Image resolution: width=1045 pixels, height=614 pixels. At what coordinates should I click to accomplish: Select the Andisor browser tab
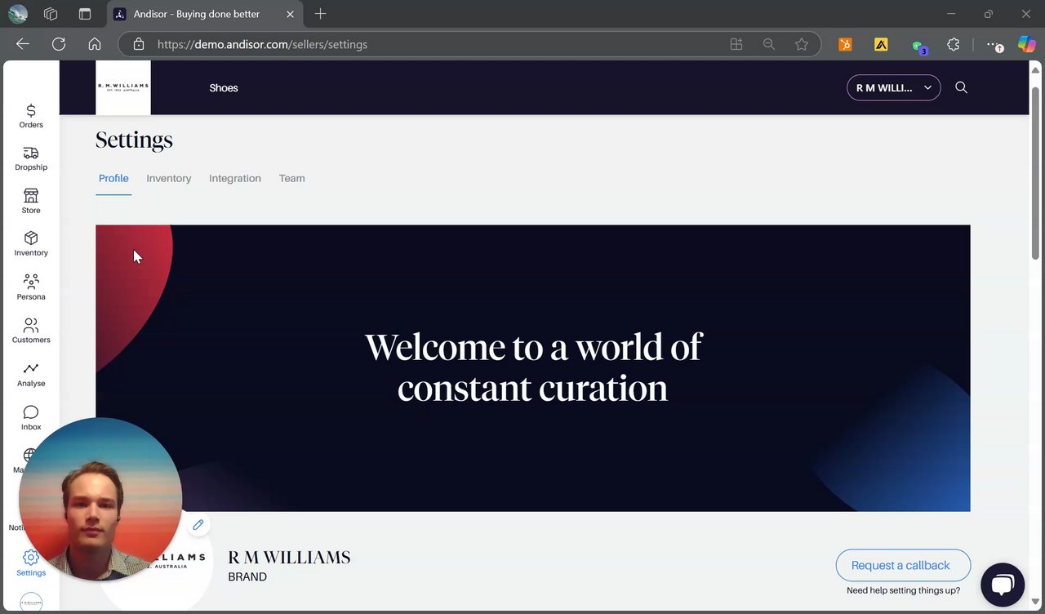(204, 14)
